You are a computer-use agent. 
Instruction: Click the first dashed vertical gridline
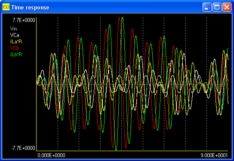pyautogui.click(x=58, y=84)
